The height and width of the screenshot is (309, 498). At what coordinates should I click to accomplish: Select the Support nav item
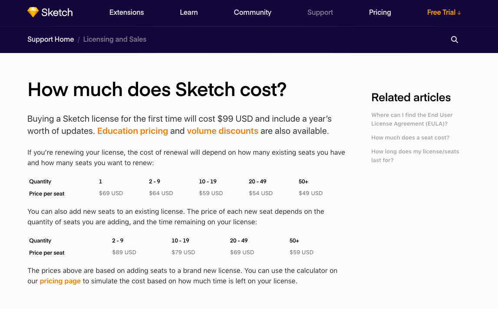(320, 13)
